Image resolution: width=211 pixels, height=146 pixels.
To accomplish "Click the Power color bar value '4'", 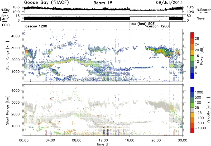I will point(196,73).
